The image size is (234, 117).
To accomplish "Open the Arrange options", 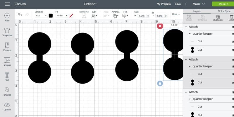I will [116, 16].
